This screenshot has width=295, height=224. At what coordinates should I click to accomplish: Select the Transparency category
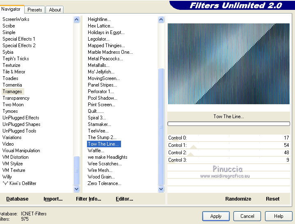coord(16,98)
